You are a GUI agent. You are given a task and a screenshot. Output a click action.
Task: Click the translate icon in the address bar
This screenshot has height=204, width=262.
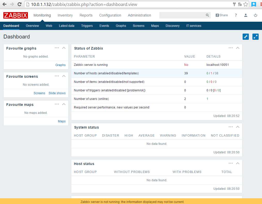pyautogui.click(x=240, y=4)
